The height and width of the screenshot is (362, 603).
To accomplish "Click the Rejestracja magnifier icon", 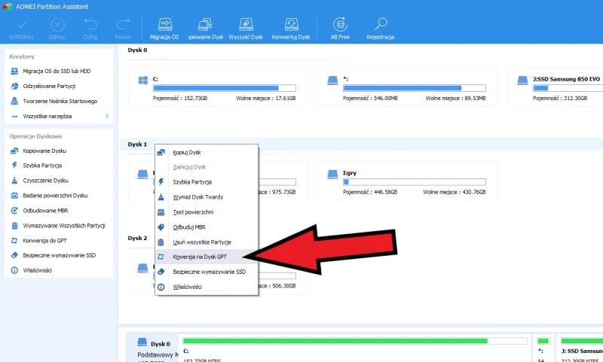I will pos(381,26).
